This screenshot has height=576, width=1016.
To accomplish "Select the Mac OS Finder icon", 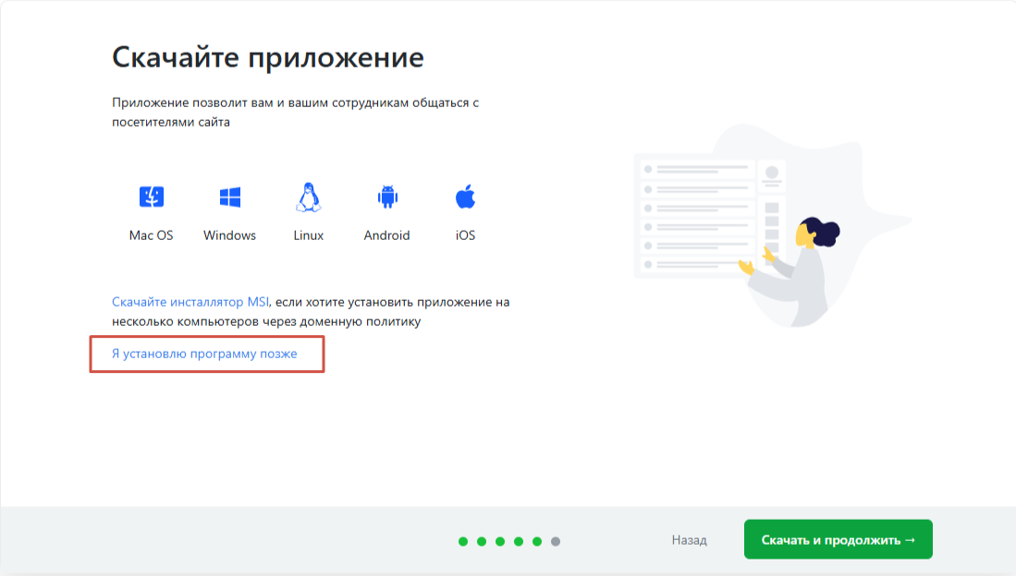I will [x=152, y=197].
